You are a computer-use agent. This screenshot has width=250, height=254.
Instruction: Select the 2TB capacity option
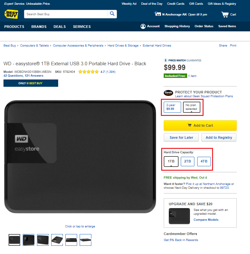tap(188, 161)
